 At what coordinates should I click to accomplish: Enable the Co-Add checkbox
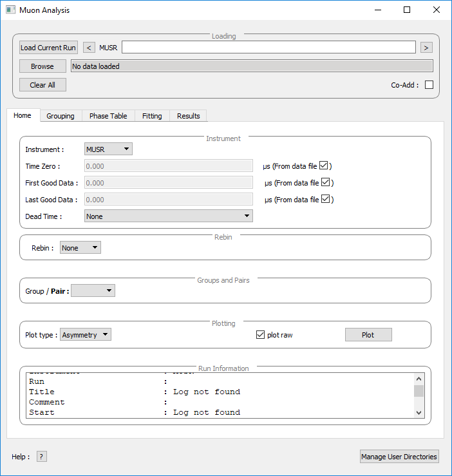coord(429,85)
